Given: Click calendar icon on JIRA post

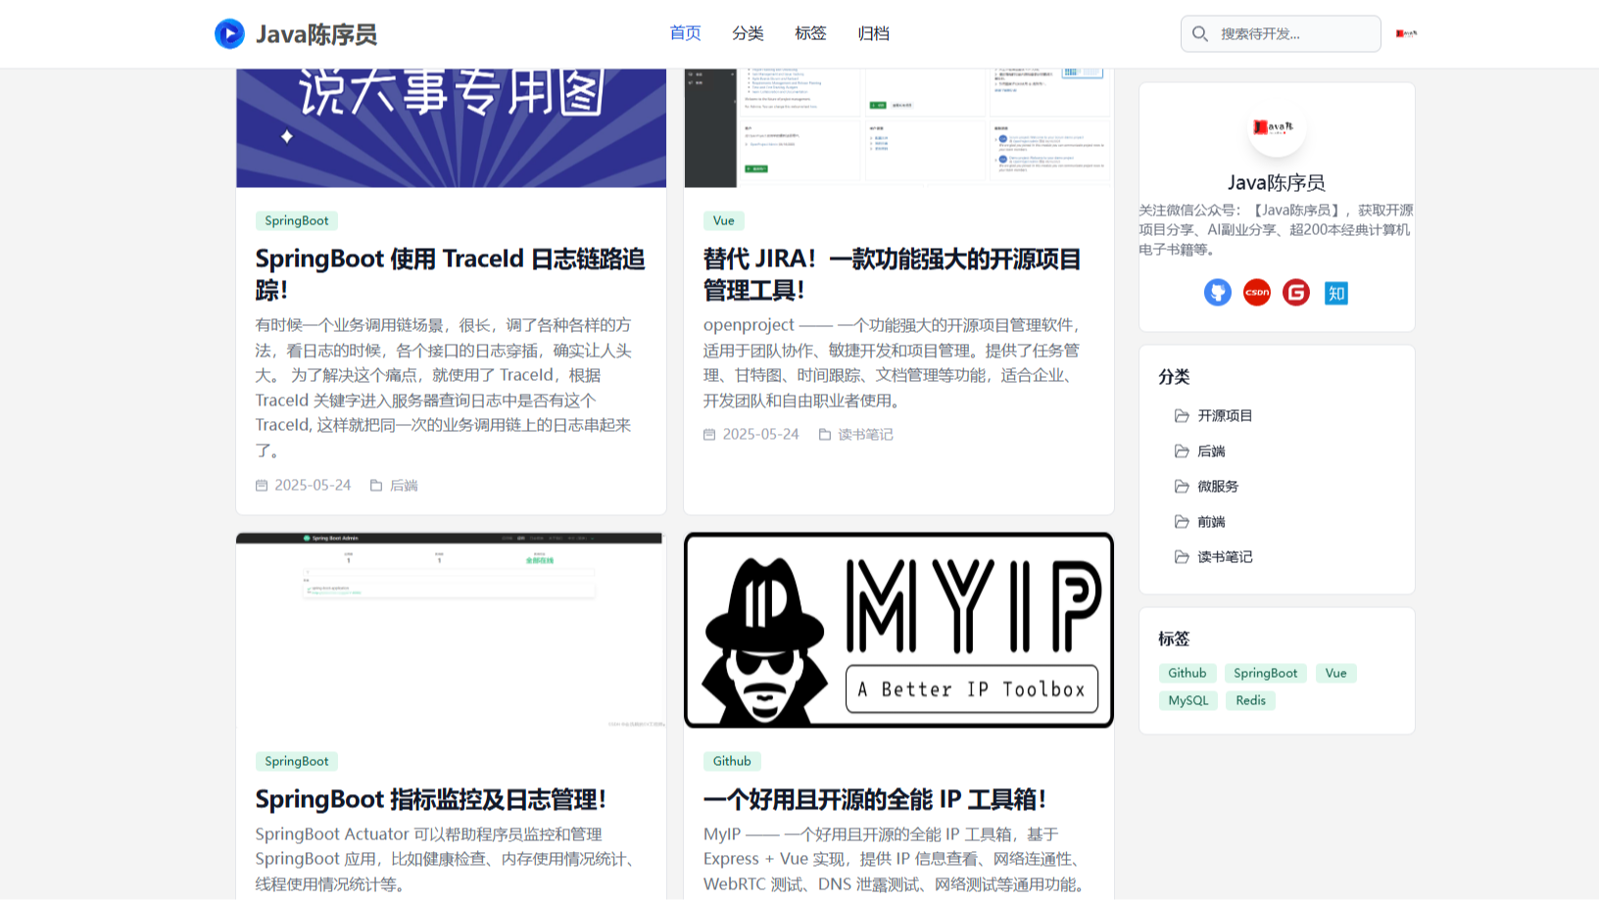Looking at the screenshot, I should (x=709, y=434).
